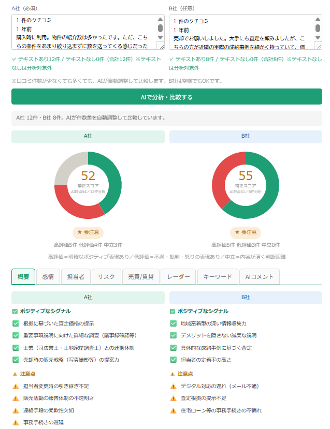
Task: Click the A社 donut chart score 52
Action: 88,175
